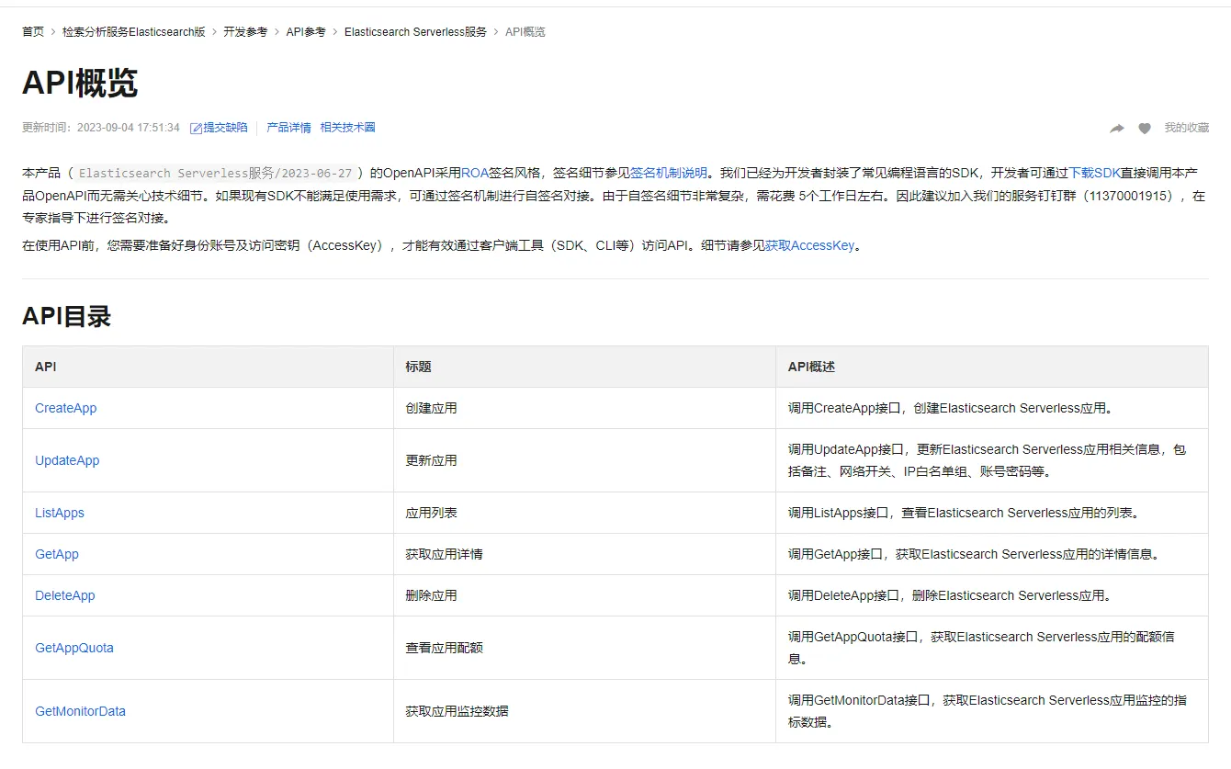Open GetAppQuota API link
The image size is (1231, 769).
74,648
